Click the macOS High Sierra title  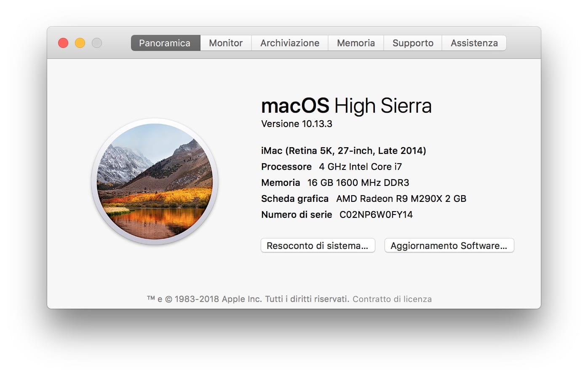[x=346, y=106]
